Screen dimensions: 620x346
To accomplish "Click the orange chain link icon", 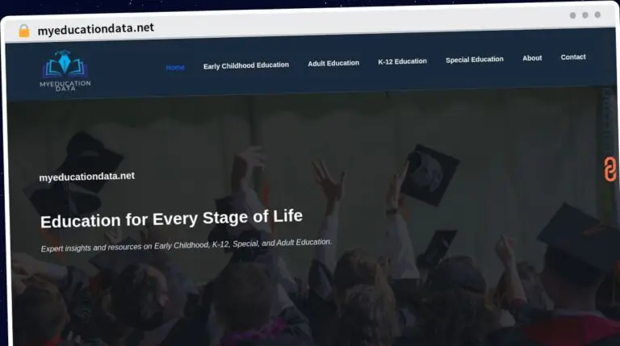I will click(x=610, y=169).
